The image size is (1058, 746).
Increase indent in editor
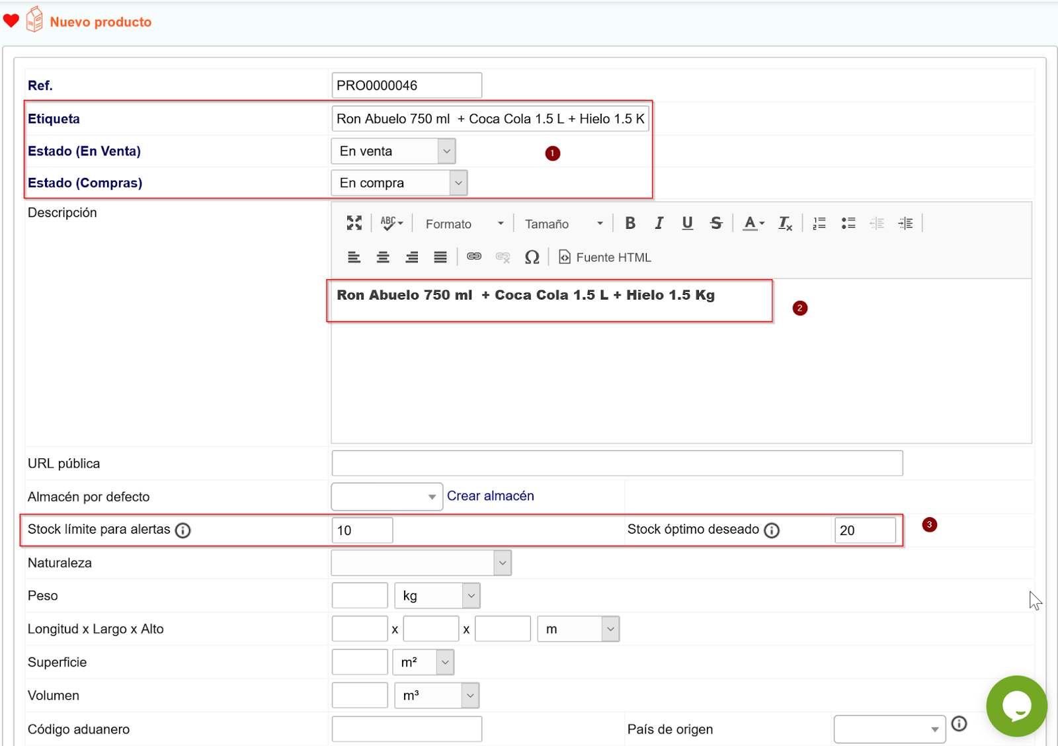906,223
